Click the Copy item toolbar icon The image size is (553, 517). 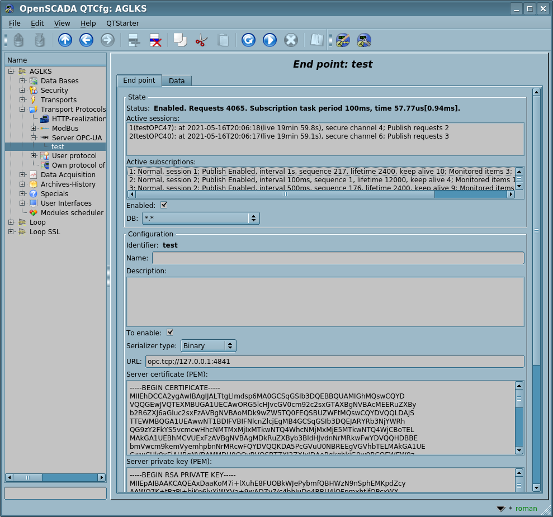click(180, 40)
